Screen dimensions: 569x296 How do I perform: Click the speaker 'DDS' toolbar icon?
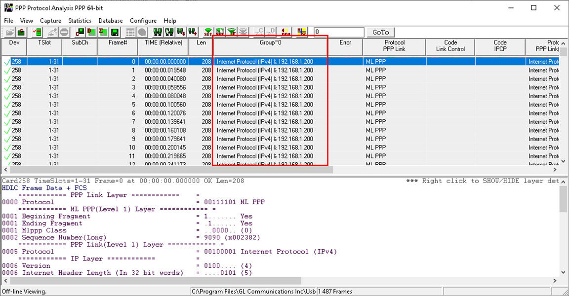[286, 32]
